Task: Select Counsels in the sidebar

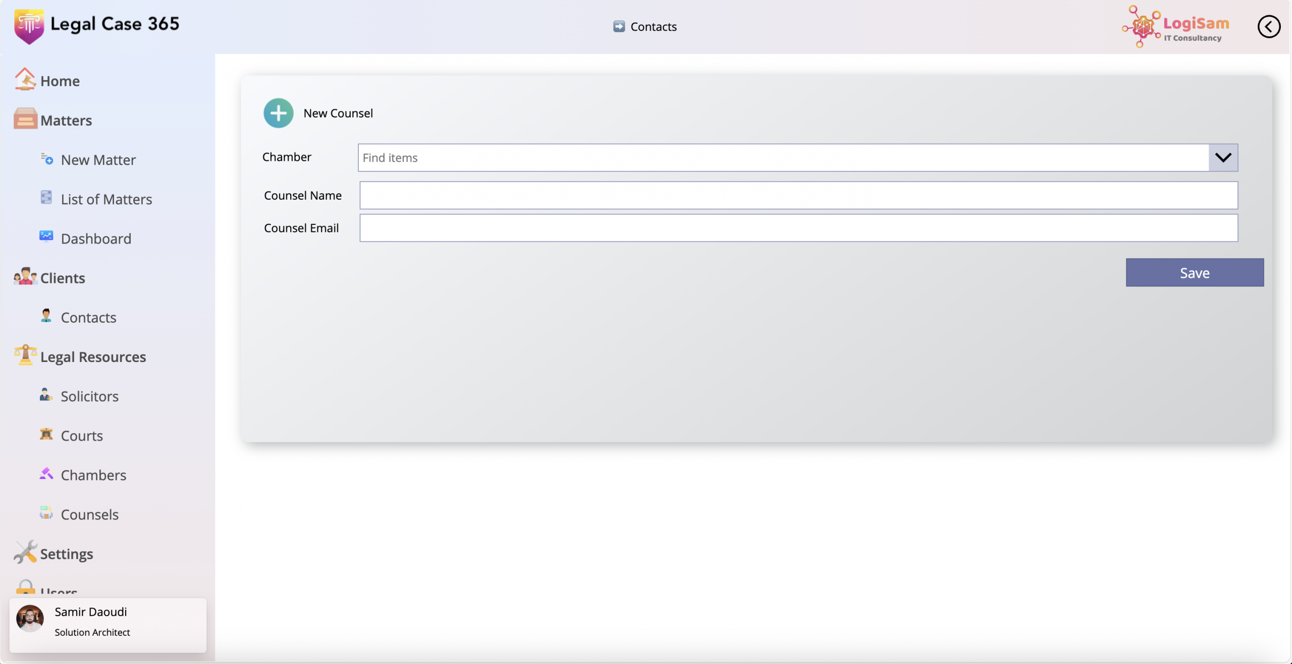Action: 89,514
